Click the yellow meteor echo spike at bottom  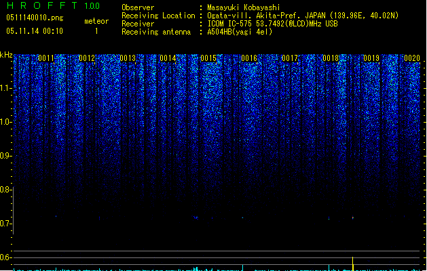[353, 264]
